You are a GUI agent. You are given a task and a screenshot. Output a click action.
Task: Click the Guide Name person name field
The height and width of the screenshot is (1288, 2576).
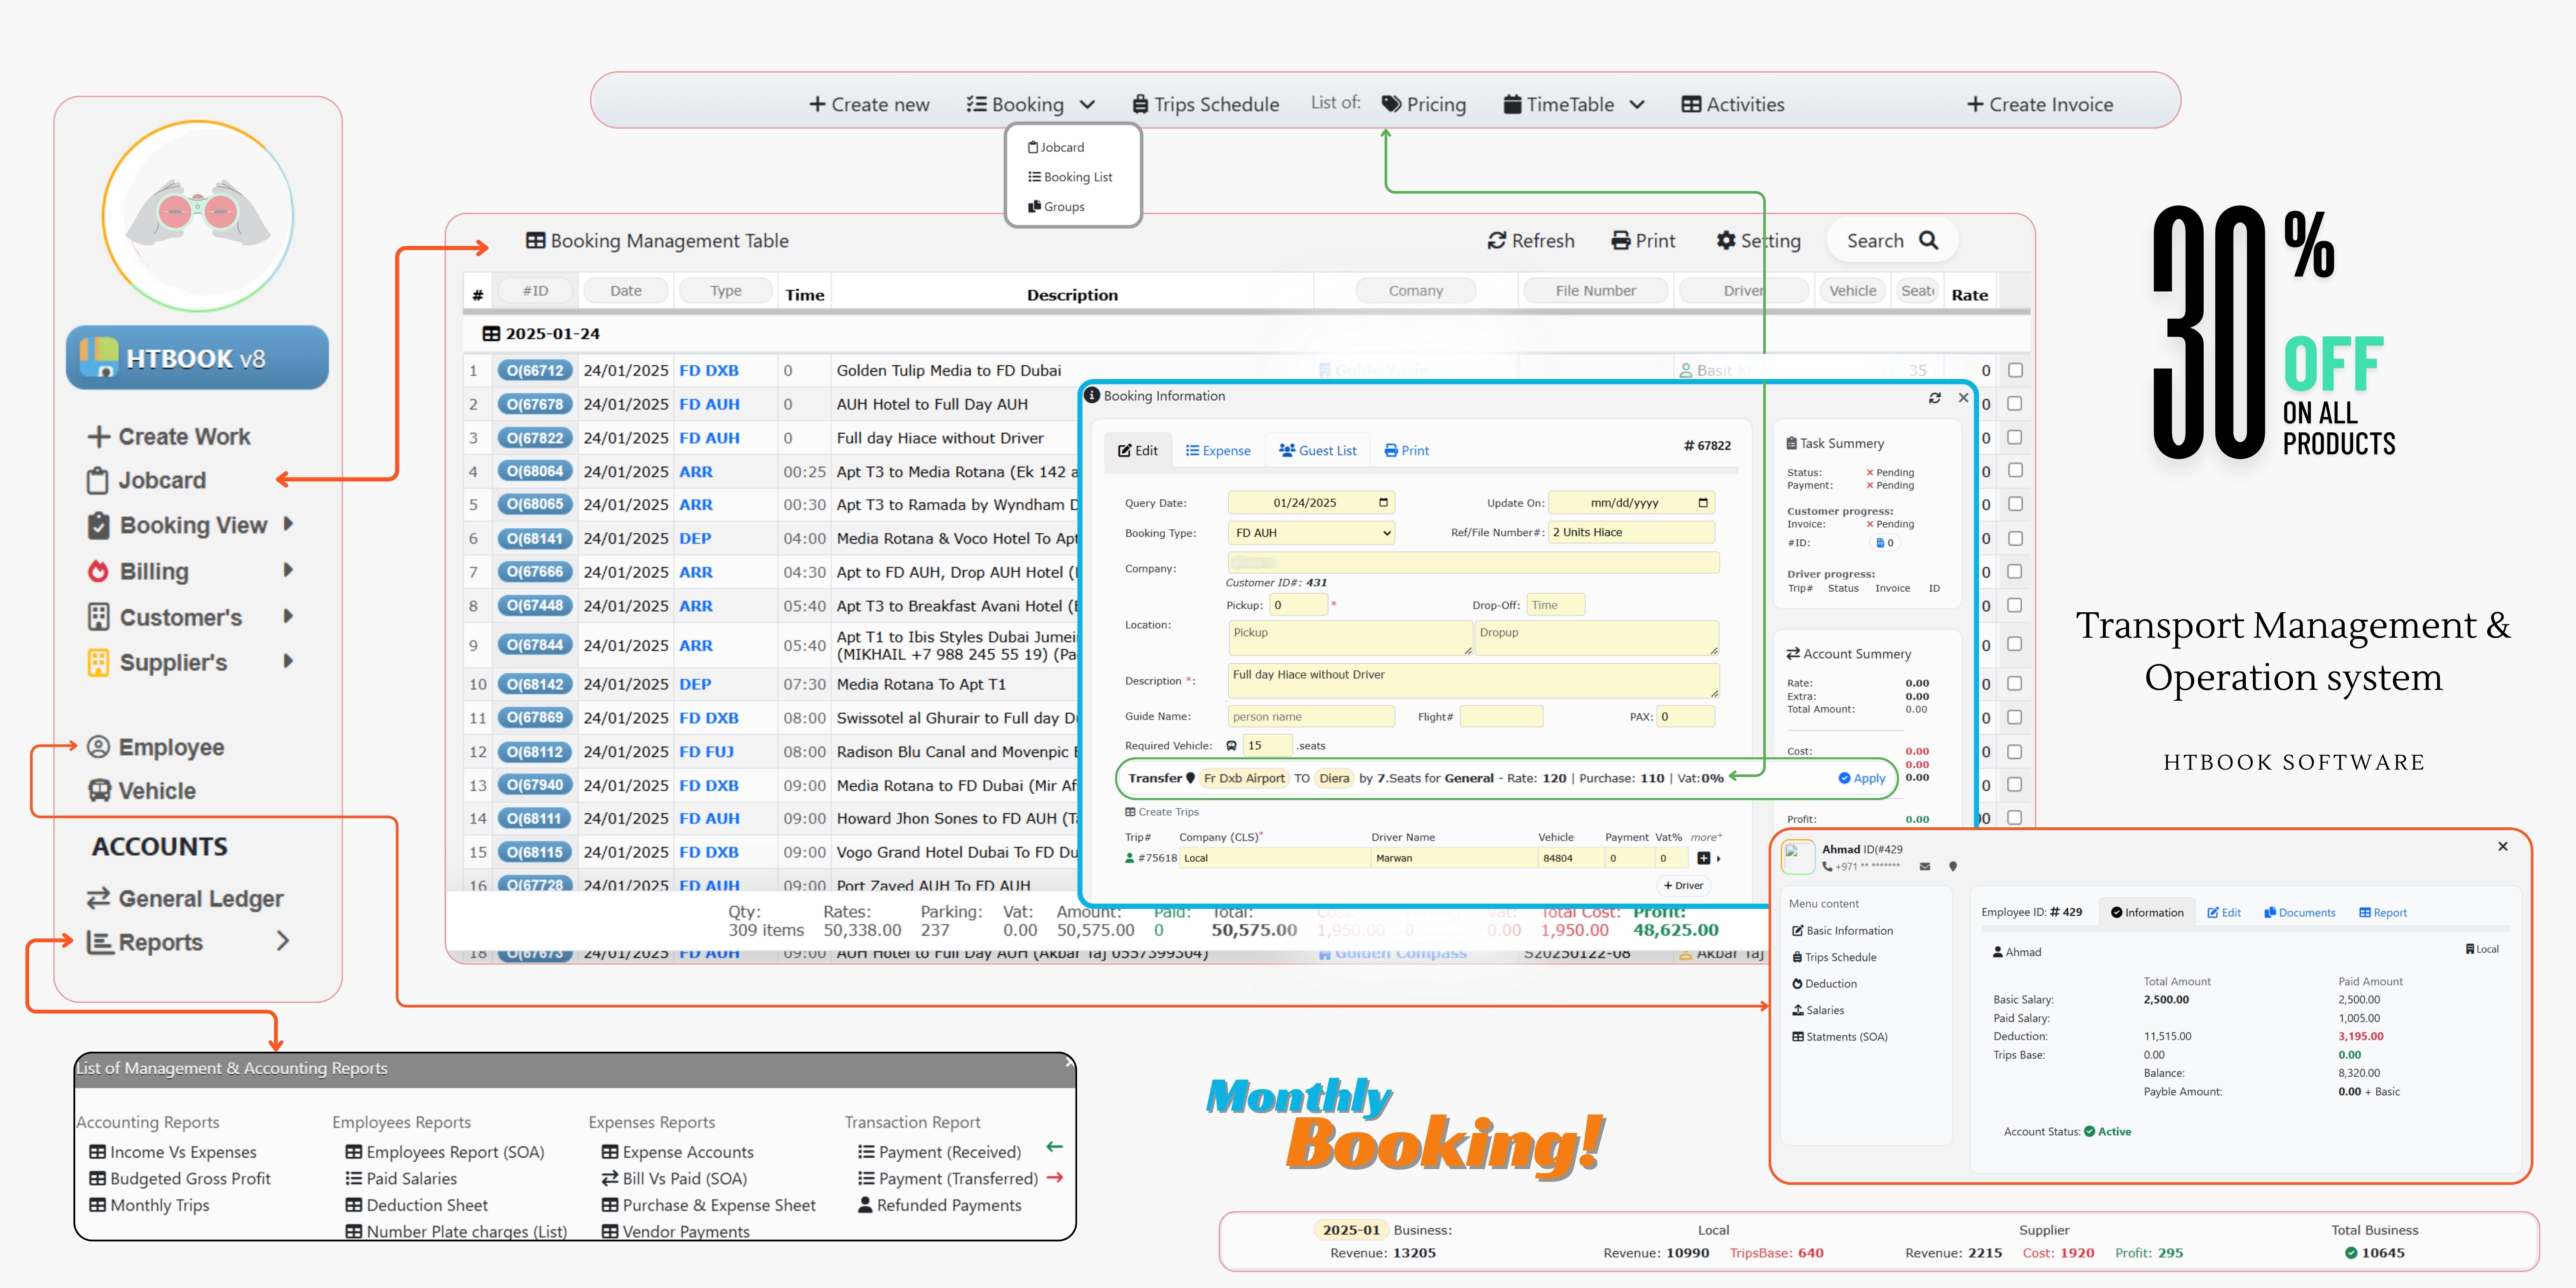[1311, 717]
